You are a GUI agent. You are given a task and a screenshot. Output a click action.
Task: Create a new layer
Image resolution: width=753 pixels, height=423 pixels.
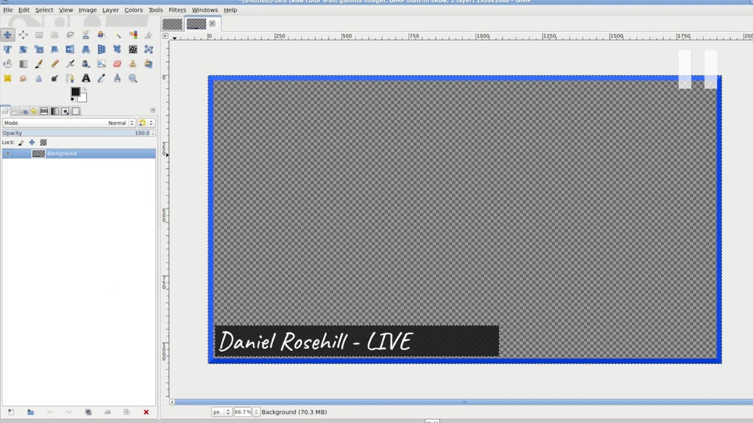click(x=11, y=412)
